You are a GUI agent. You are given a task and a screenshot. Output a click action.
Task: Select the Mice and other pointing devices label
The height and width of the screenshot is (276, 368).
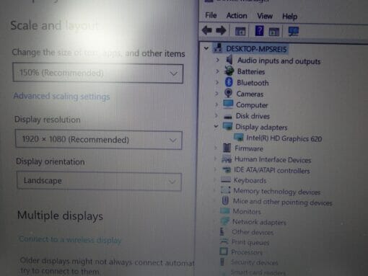tap(283, 202)
